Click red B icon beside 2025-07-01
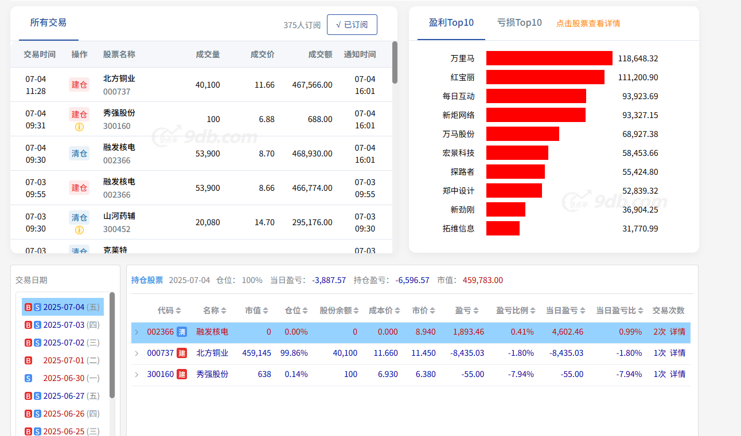The width and height of the screenshot is (741, 436). point(28,360)
